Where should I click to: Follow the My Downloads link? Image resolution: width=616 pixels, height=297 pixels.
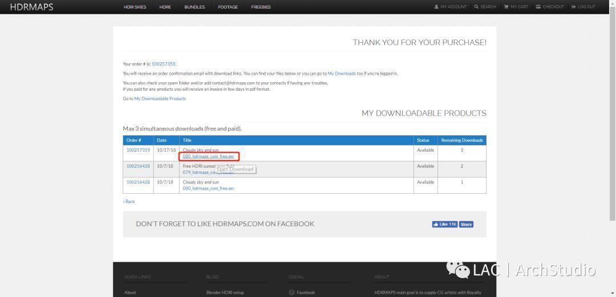pyautogui.click(x=342, y=74)
